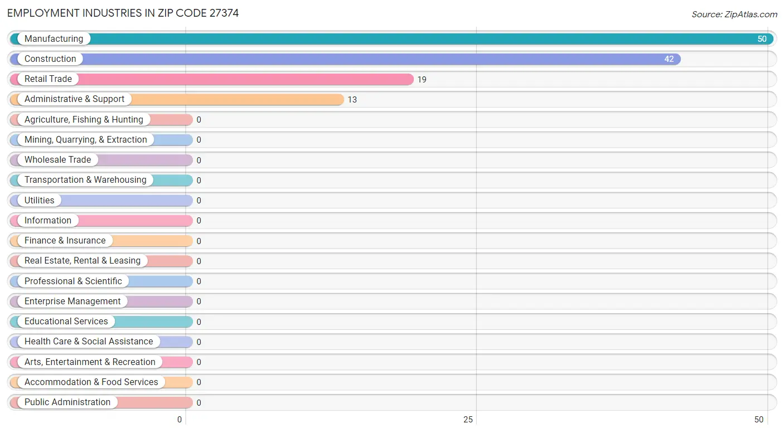Click the Manufacturing bar label
Screen dimensions: 784x433
coord(54,38)
